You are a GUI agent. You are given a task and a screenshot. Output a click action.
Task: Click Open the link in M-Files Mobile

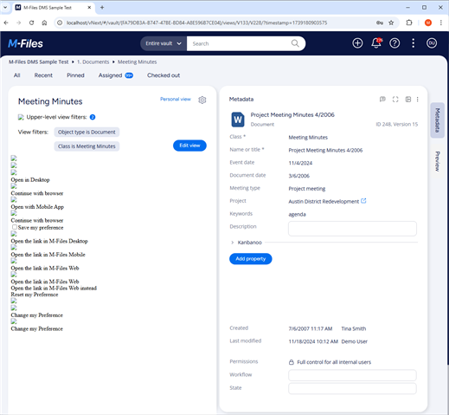point(48,255)
